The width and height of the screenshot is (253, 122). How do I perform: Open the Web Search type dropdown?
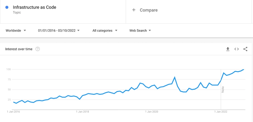click(x=140, y=30)
